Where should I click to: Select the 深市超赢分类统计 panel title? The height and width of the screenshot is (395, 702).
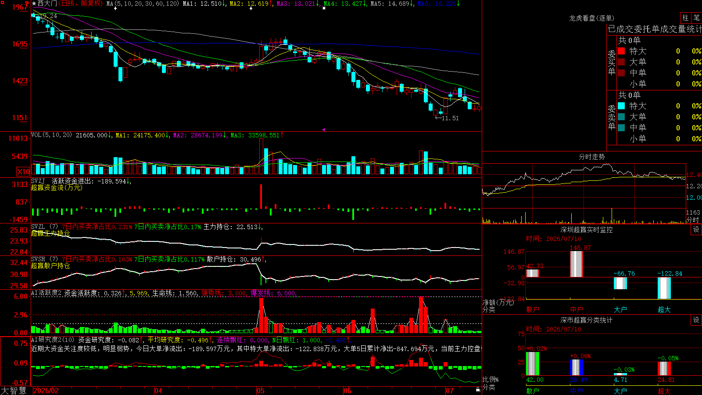click(x=587, y=320)
